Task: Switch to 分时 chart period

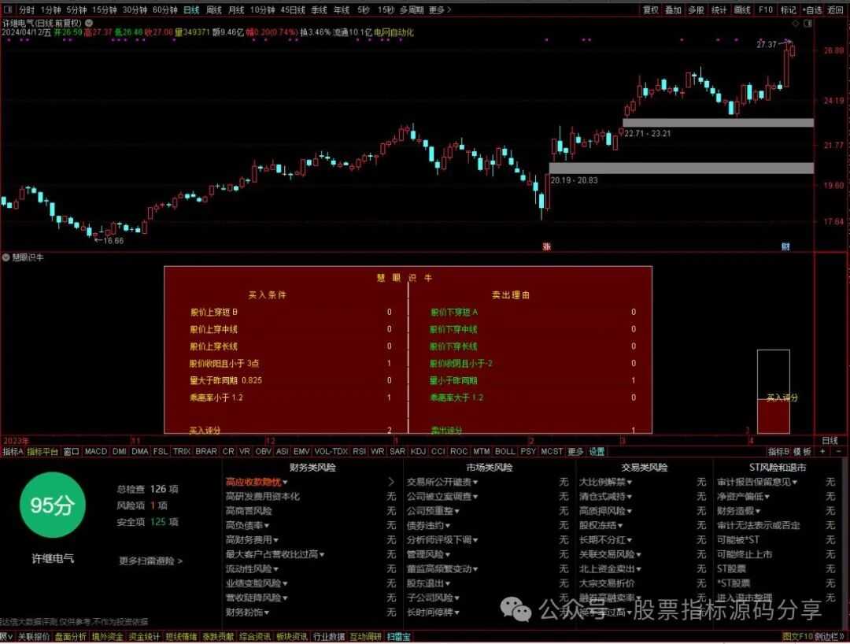Action: click(x=27, y=9)
